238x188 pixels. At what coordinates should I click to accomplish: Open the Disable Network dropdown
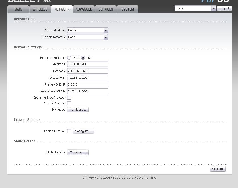(x=88, y=37)
